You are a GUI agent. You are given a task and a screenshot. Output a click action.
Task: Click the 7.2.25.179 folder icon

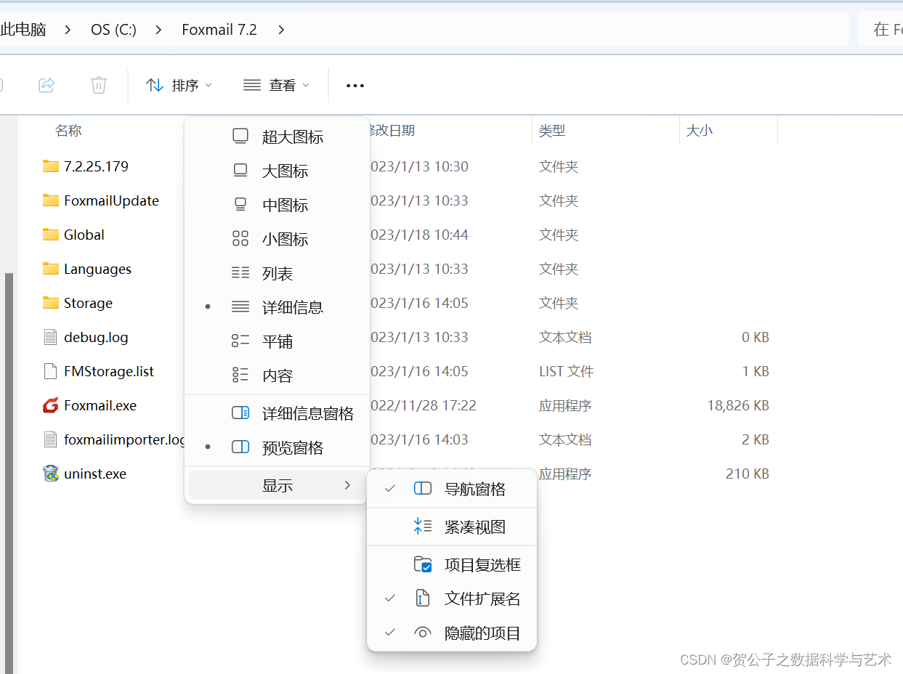[50, 166]
